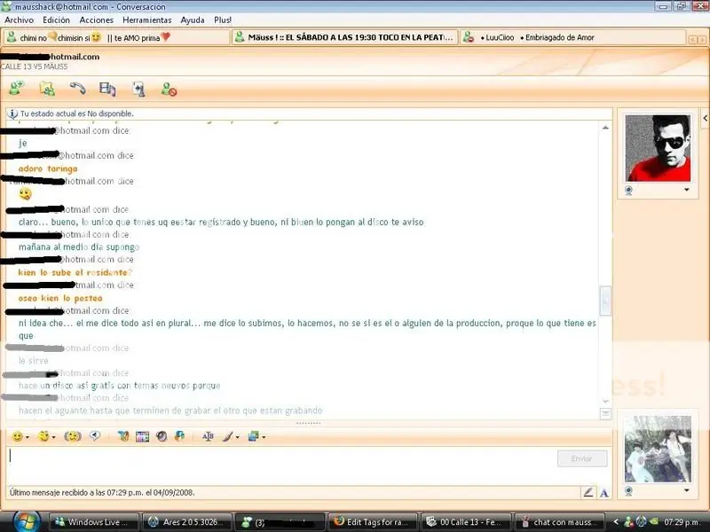Open the Ayuda menu

[193, 20]
